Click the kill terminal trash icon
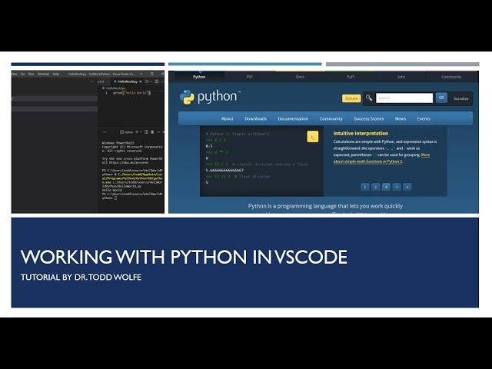 (x=152, y=132)
